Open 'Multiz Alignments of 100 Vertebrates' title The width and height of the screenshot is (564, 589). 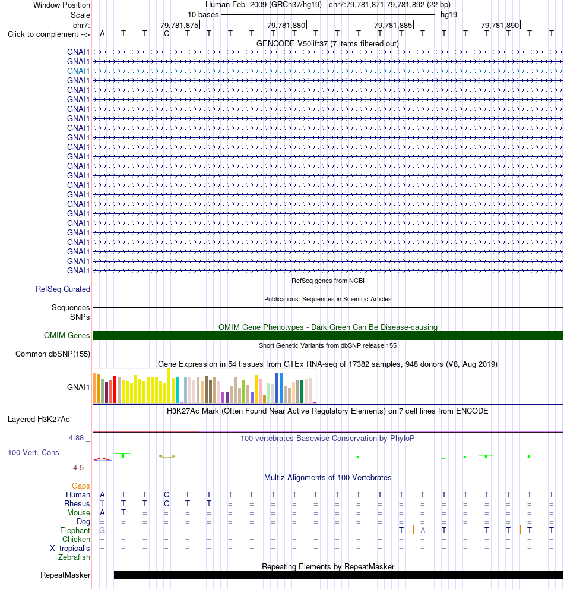328,478
